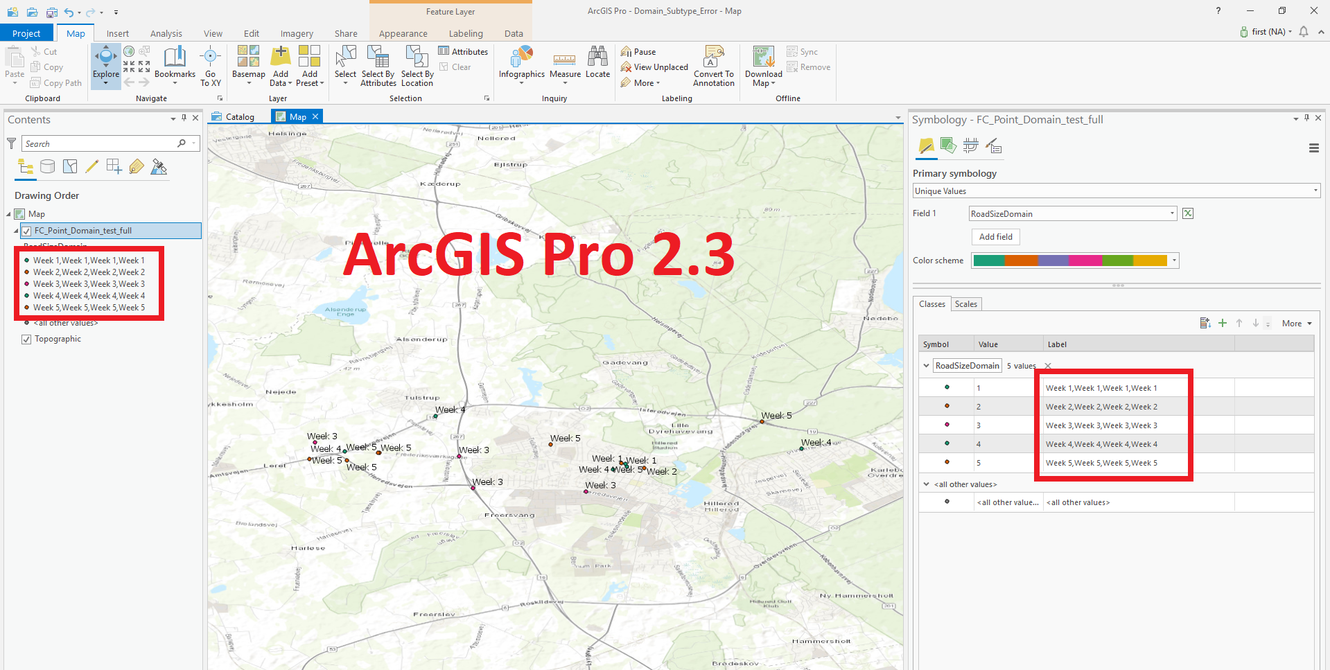Image resolution: width=1330 pixels, height=670 pixels.
Task: Collapse the all other values group
Action: (x=926, y=484)
